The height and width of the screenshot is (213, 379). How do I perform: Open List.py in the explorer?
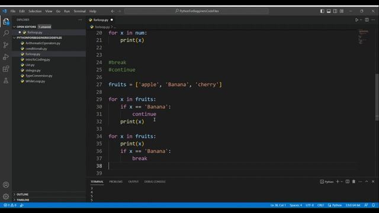(30, 65)
